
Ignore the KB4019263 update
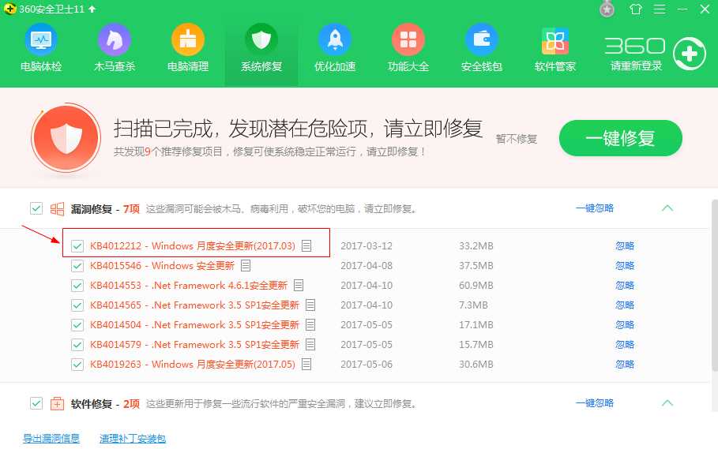(625, 365)
